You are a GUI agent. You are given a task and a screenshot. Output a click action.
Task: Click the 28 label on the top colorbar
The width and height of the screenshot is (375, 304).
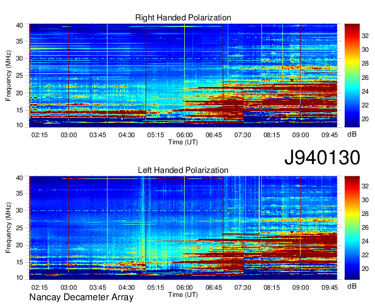click(x=365, y=63)
